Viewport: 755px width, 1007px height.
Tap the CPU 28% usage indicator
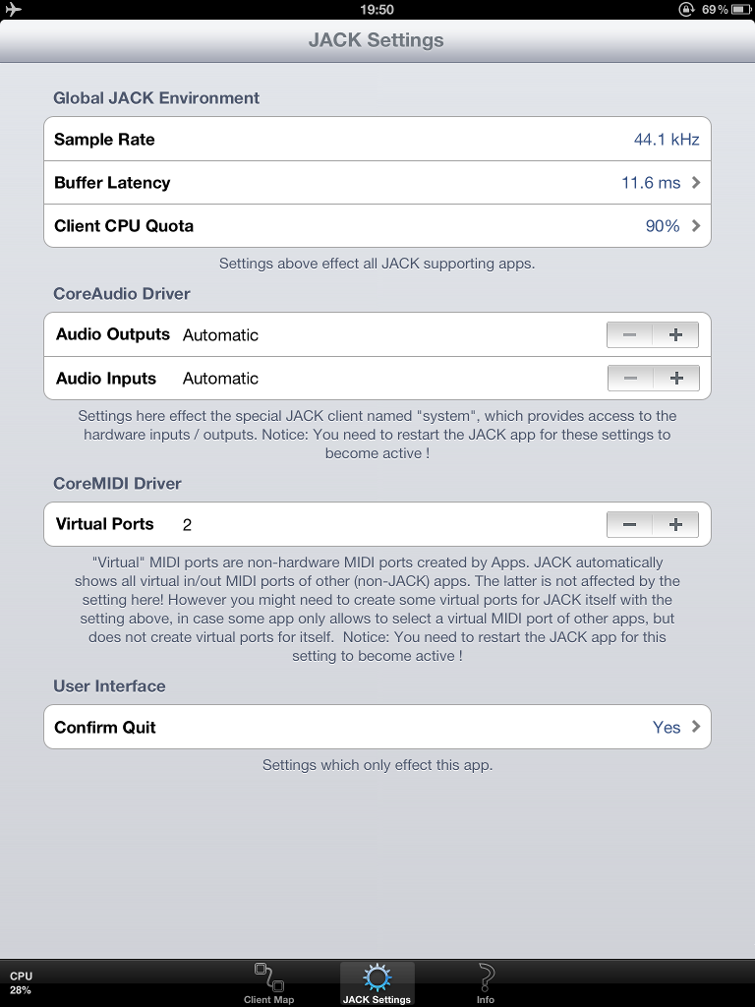21,982
